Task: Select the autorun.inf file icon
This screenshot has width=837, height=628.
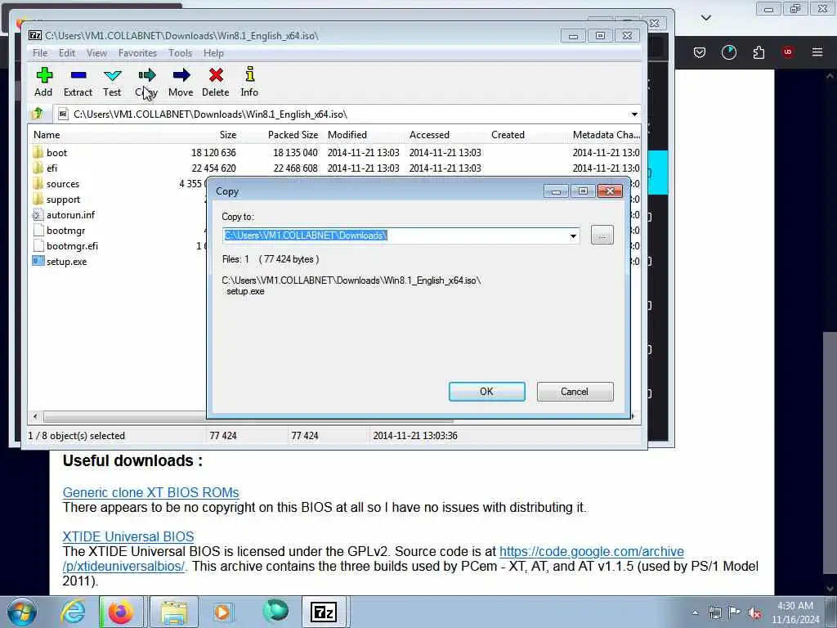Action: [38, 215]
